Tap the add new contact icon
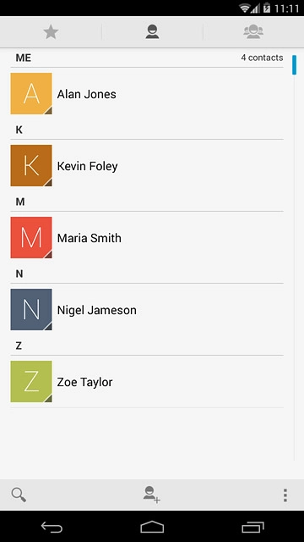The image size is (304, 542). click(x=152, y=495)
